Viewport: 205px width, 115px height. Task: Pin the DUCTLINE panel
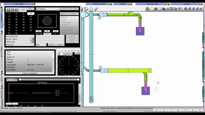pos(32,4)
